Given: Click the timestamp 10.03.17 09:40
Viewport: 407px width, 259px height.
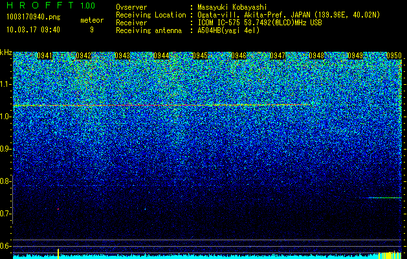Looking at the screenshot, I should pos(34,30).
